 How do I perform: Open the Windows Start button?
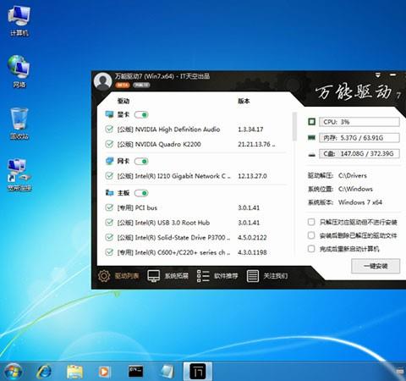[x=13, y=371]
